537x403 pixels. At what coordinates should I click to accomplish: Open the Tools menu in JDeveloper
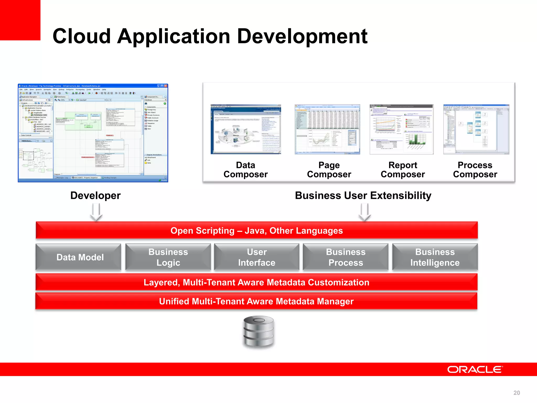point(89,89)
